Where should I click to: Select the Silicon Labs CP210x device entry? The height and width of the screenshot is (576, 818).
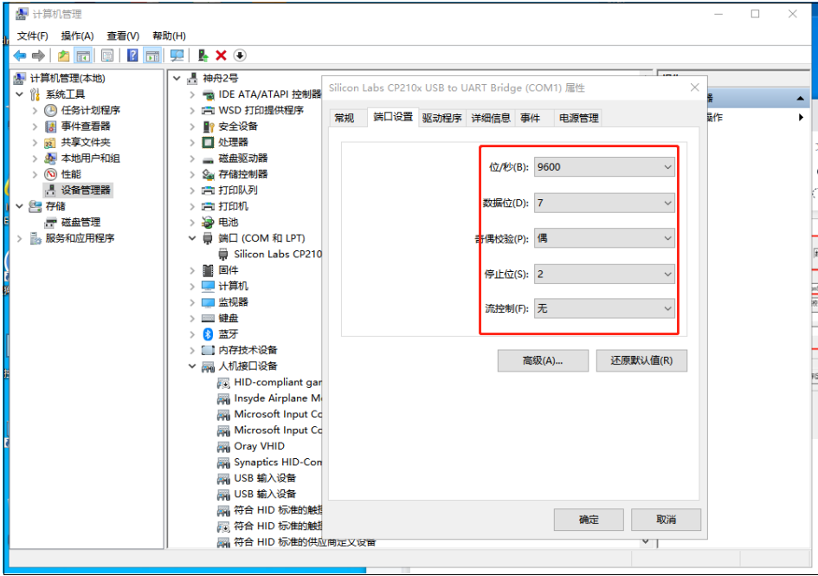(277, 254)
